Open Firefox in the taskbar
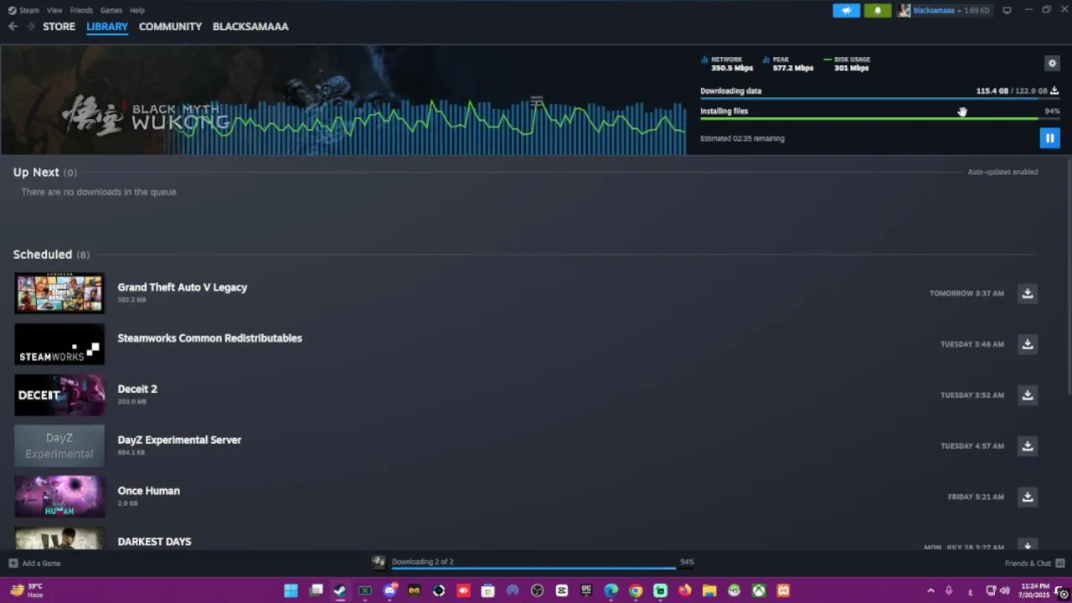This screenshot has height=603, width=1072. click(685, 590)
